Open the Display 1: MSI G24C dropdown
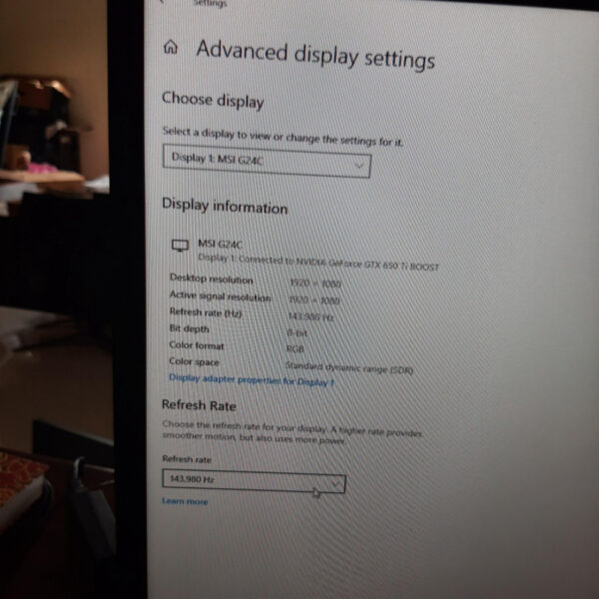Viewport: 599px width, 599px height. [267, 161]
